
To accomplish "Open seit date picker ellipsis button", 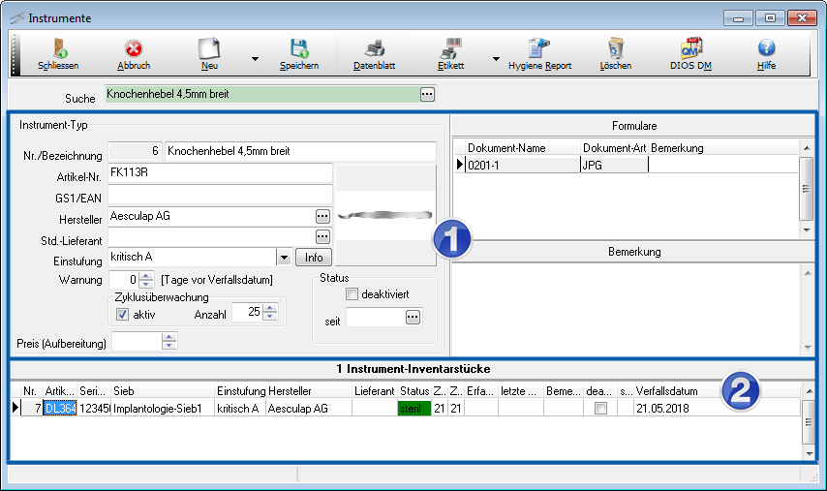I will tap(413, 318).
